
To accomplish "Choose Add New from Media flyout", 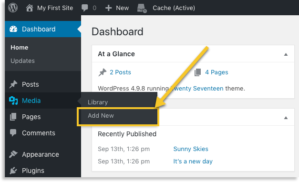I will click(101, 116).
